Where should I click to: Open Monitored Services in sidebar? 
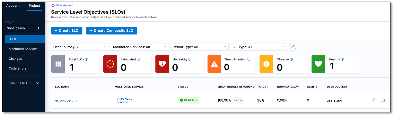tap(23, 49)
